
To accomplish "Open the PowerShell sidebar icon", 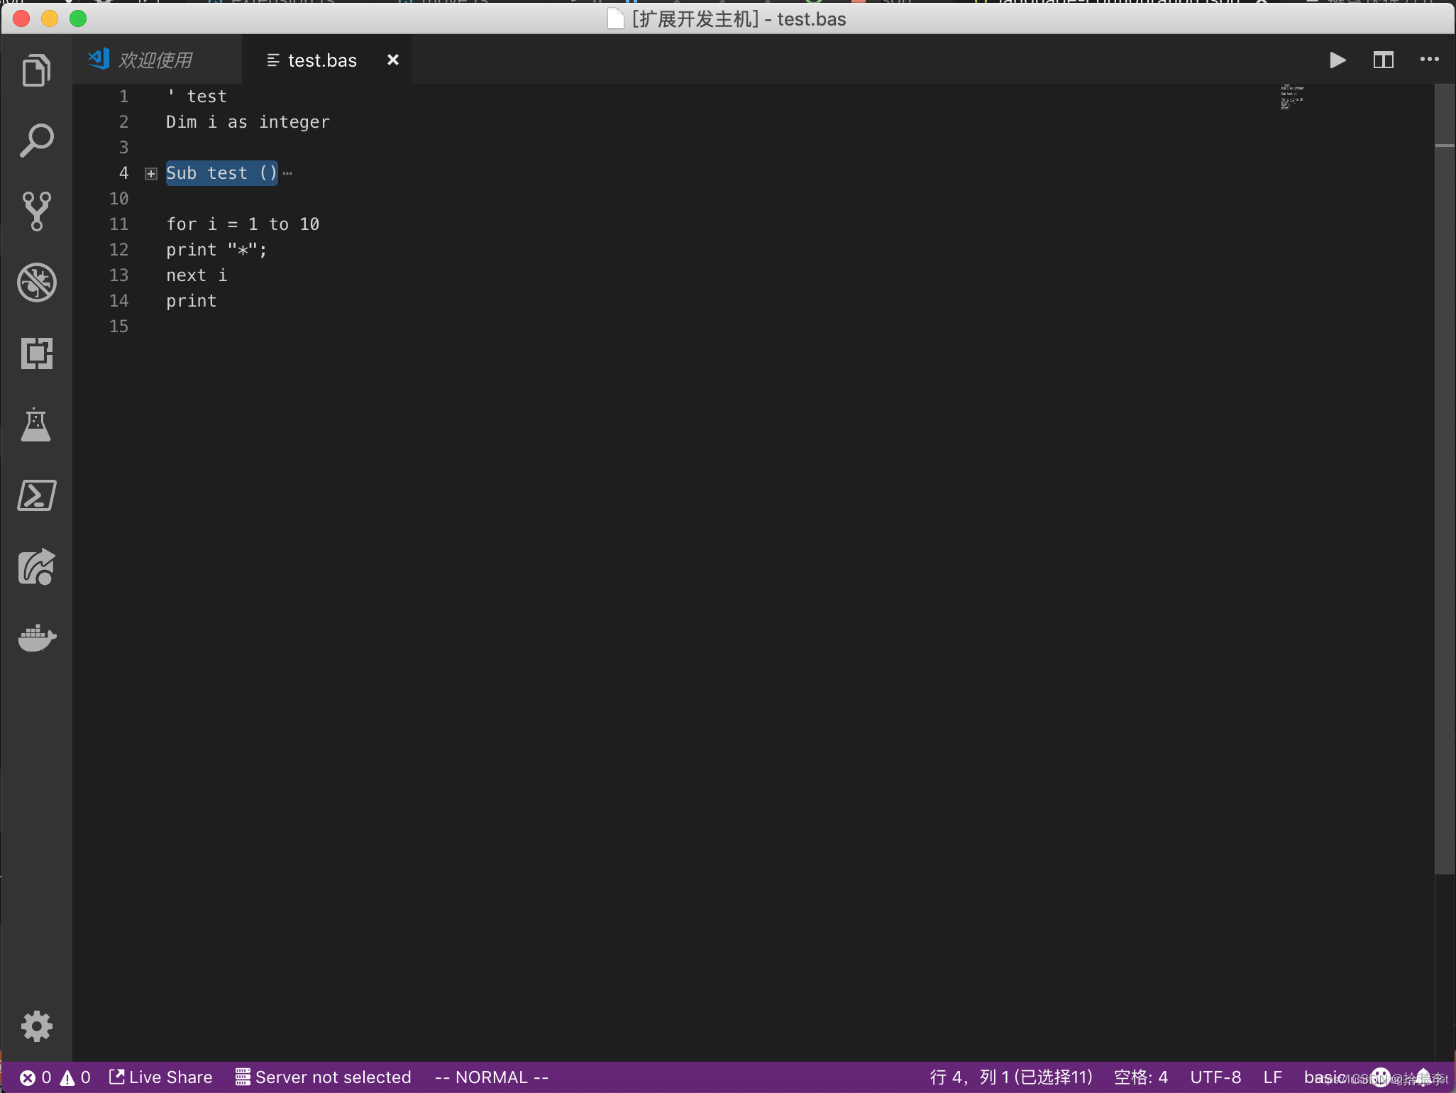I will tap(36, 495).
